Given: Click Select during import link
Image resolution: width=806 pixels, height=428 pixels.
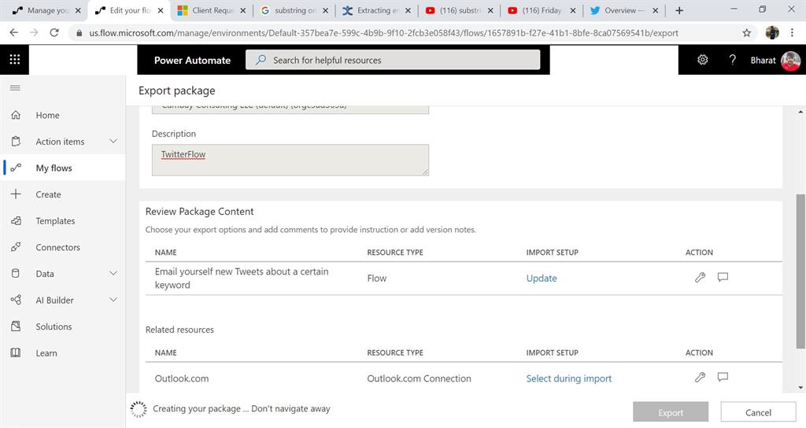Looking at the screenshot, I should (568, 378).
